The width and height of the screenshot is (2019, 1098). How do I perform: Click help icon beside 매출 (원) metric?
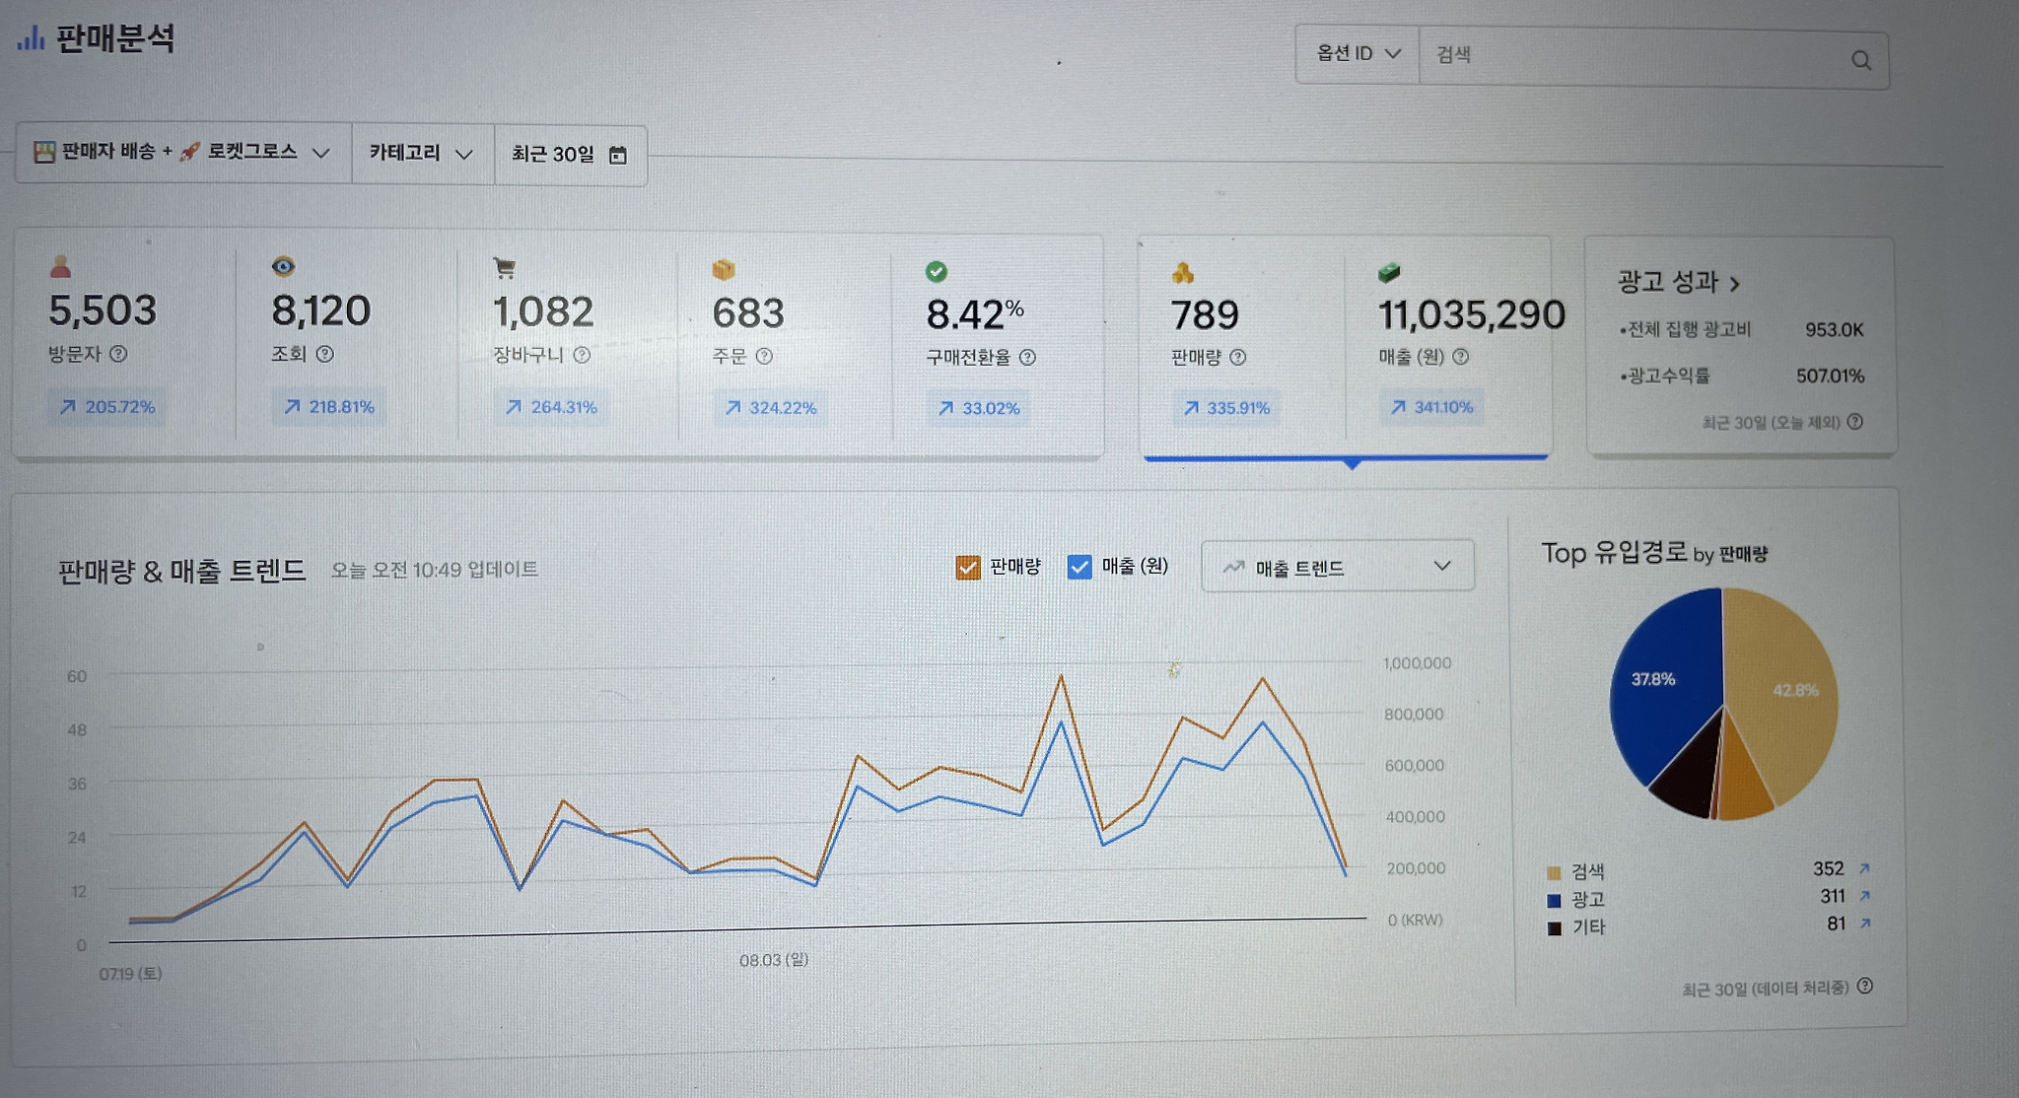1461,357
